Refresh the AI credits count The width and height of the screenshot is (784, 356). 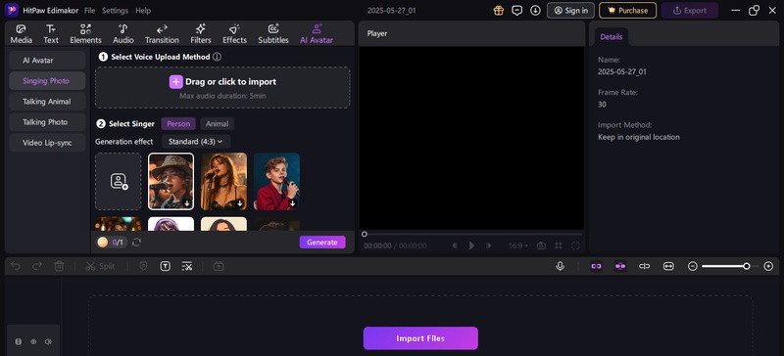click(x=136, y=243)
